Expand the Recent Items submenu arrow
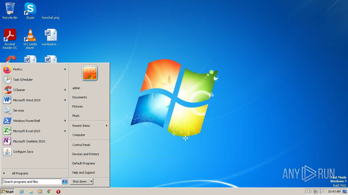 pos(107,126)
